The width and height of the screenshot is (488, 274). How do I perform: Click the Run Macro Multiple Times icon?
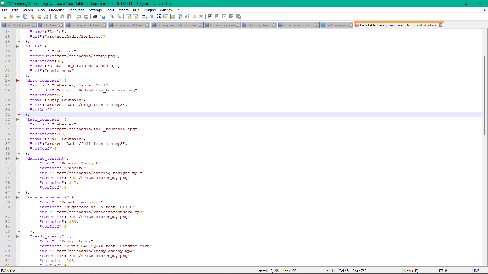coord(231,16)
